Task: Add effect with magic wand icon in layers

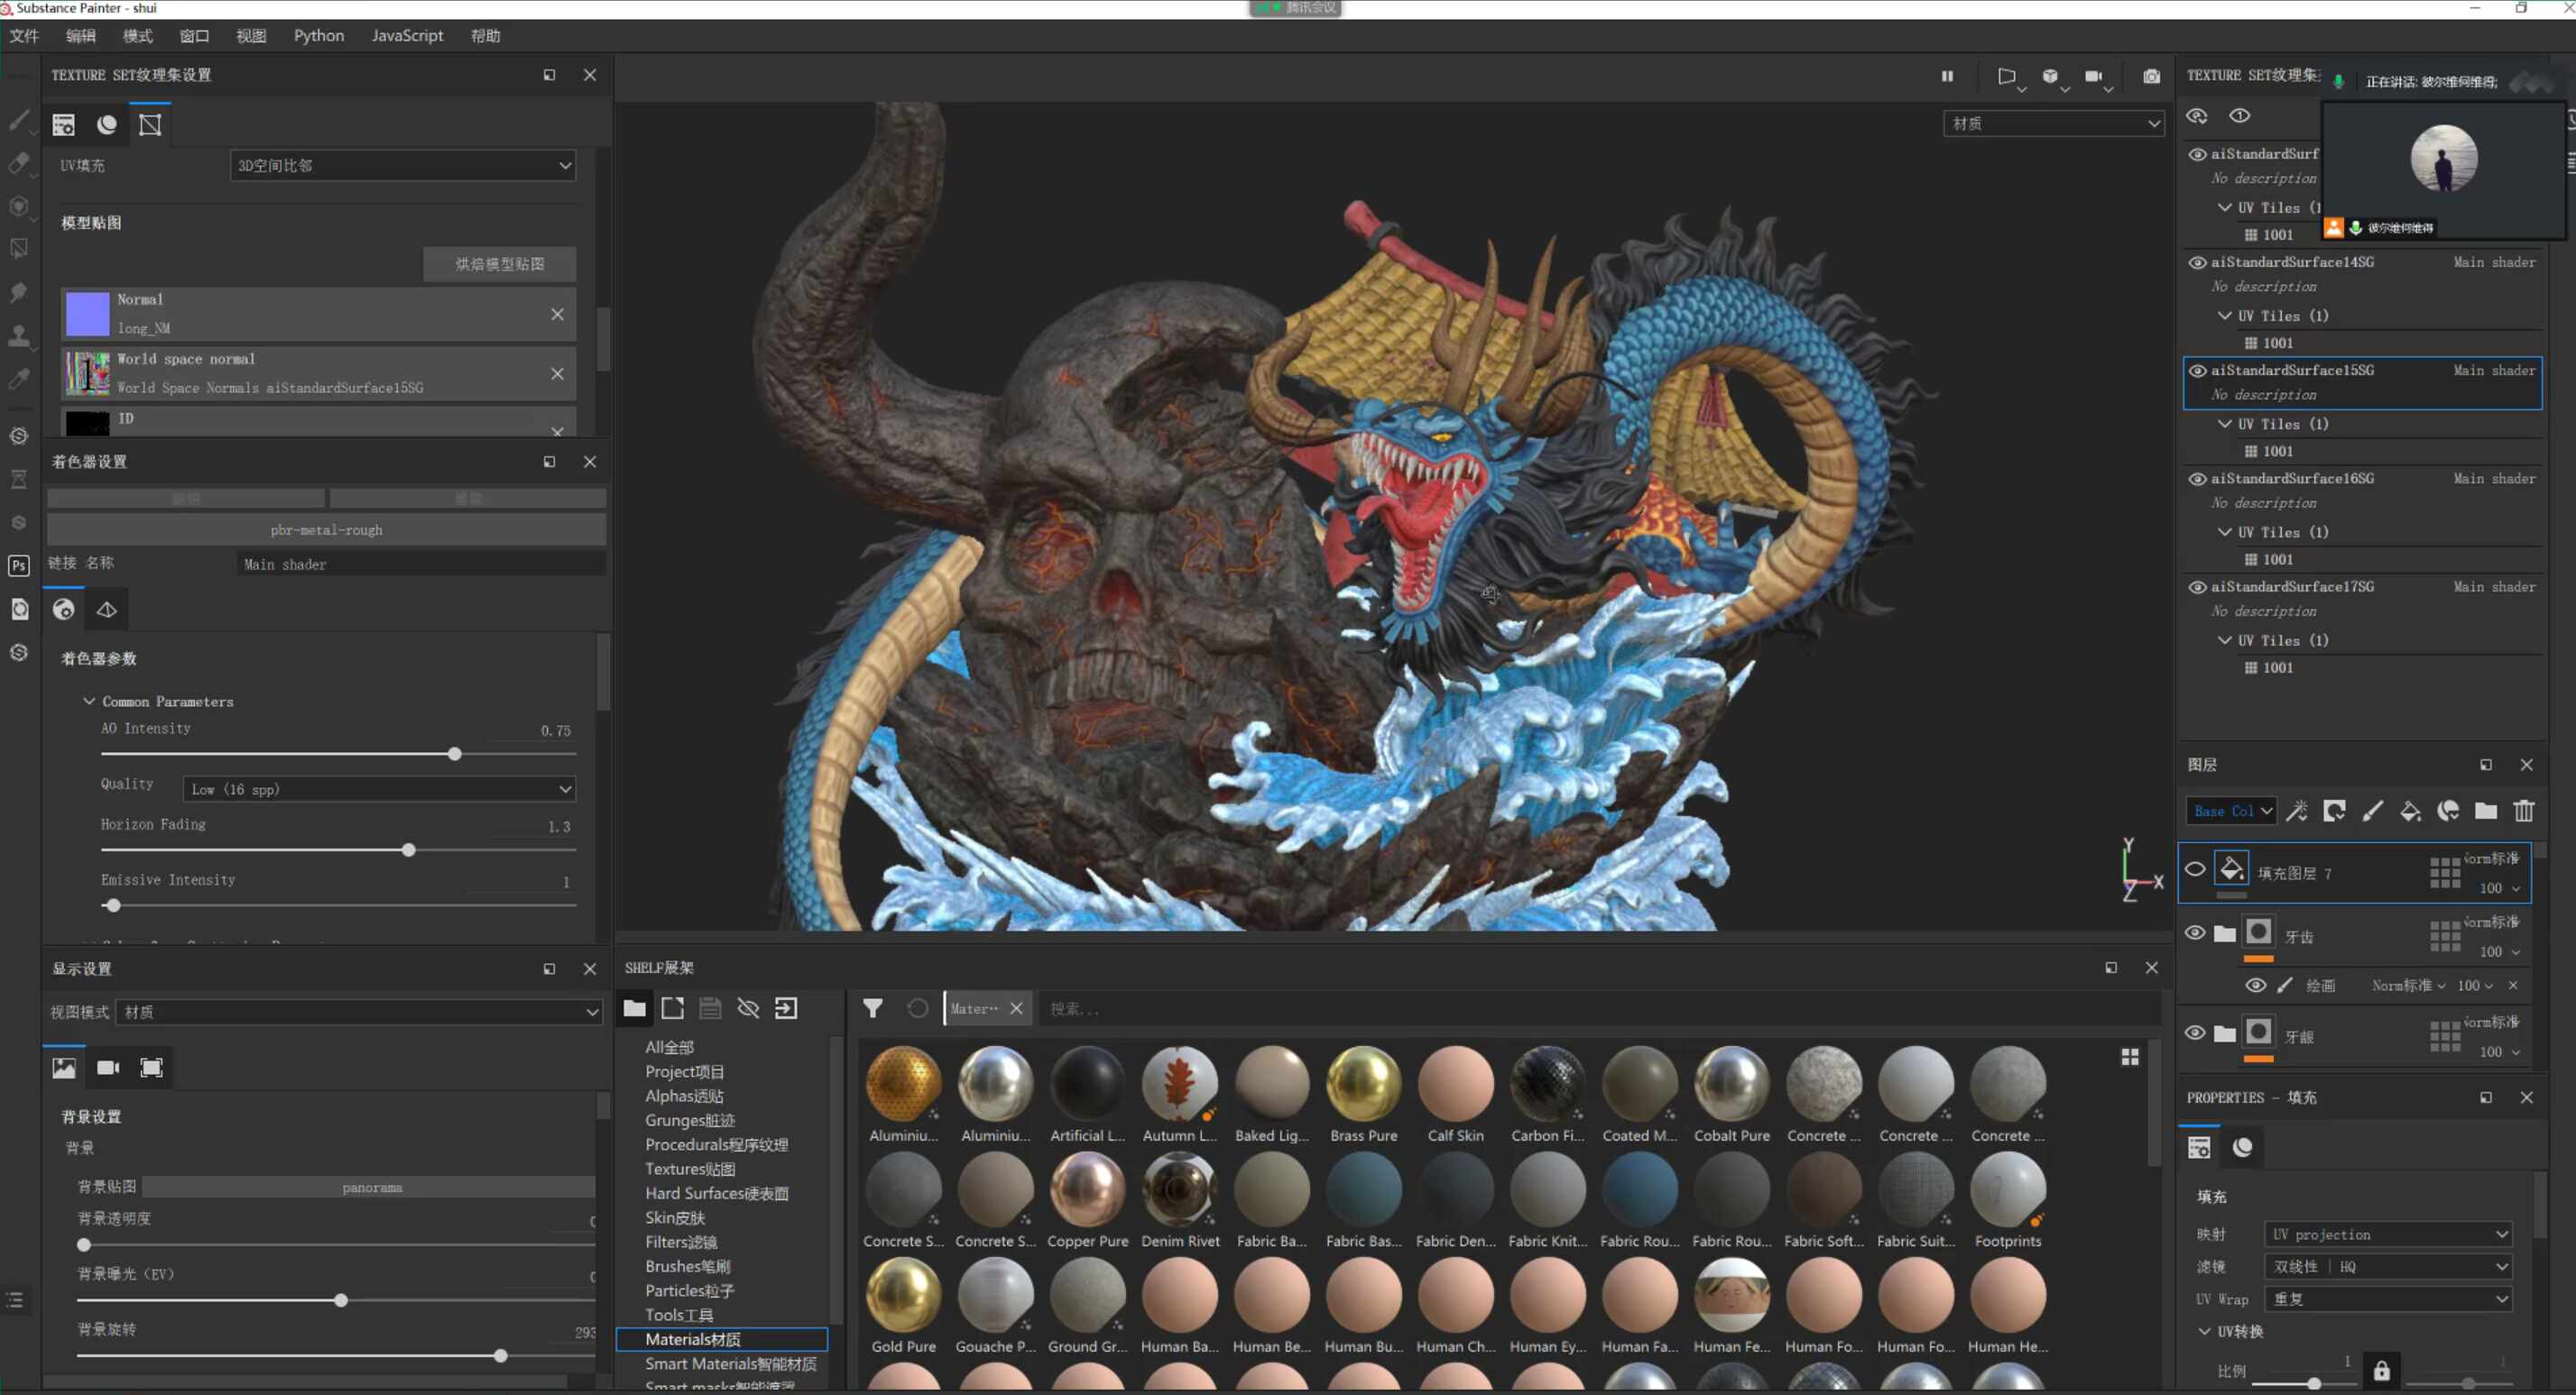Action: coord(2297,811)
